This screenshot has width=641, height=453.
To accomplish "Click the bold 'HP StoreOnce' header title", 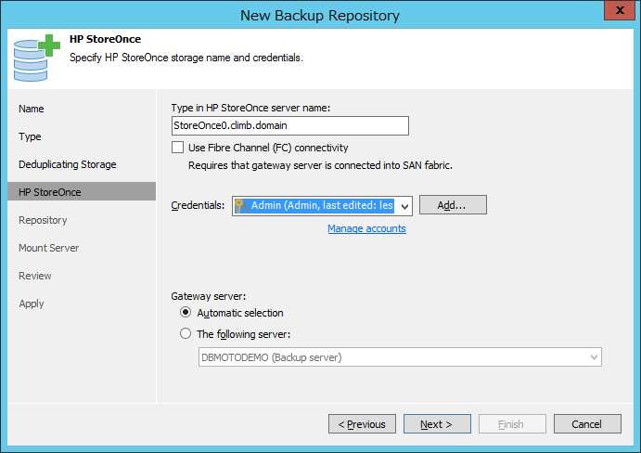I will (105, 39).
